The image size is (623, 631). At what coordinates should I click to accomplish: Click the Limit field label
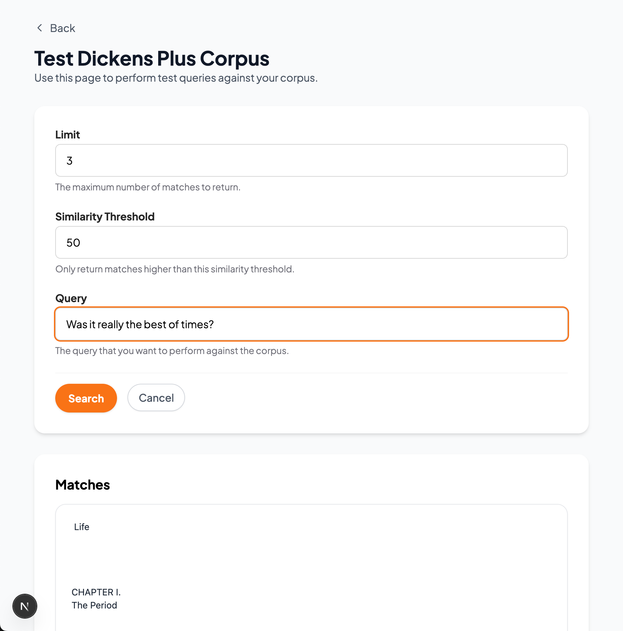click(67, 135)
